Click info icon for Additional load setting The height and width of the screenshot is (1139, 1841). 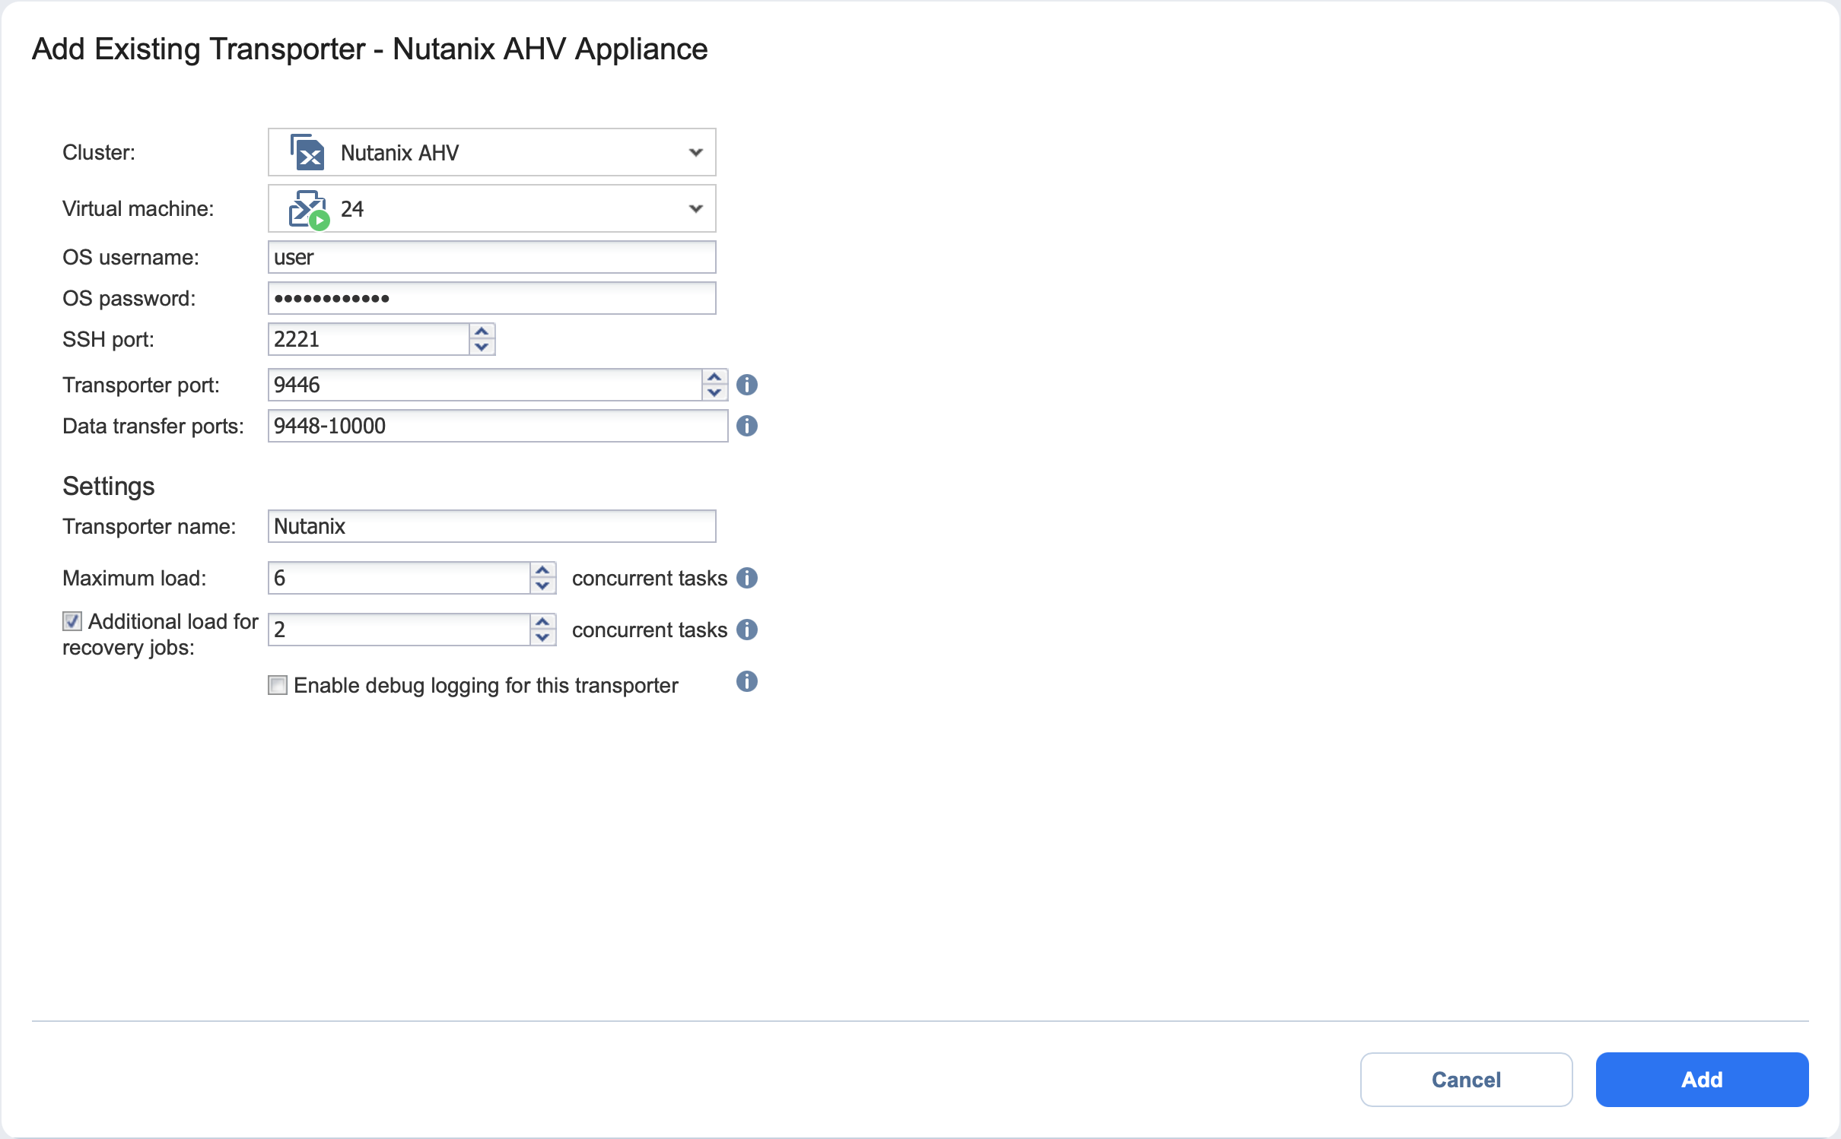click(746, 630)
